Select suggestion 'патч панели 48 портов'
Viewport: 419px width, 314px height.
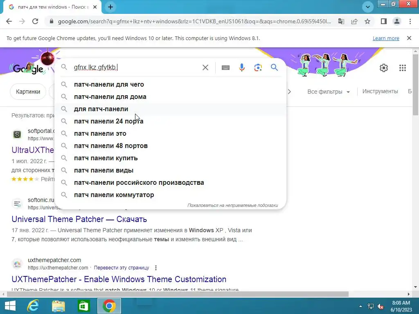click(x=170, y=146)
